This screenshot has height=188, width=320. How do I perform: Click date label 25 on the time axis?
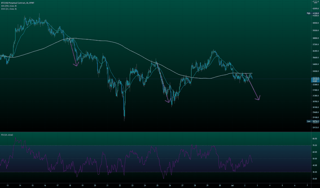coord(157,185)
